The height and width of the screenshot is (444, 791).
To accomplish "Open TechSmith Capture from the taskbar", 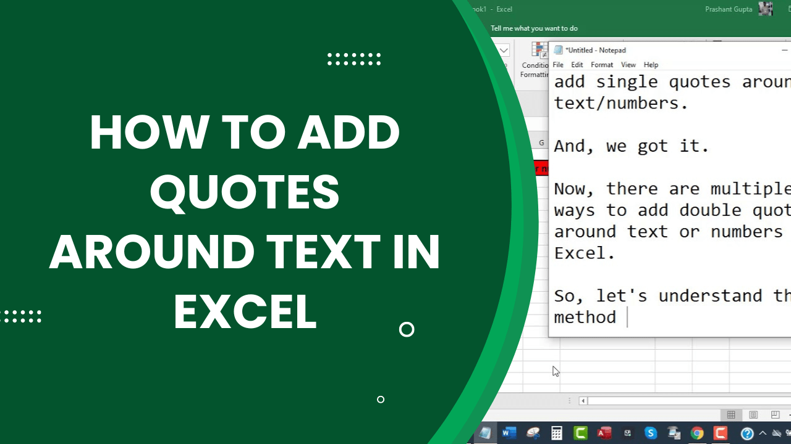I will (x=674, y=433).
